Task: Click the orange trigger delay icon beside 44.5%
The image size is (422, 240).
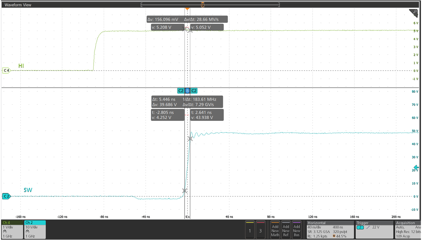Action: pos(334,235)
